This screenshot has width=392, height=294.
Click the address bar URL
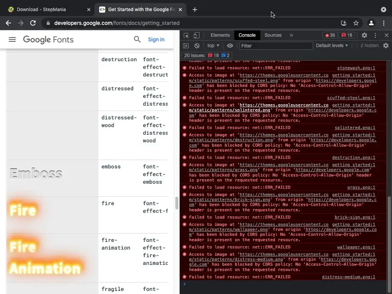[x=117, y=23]
